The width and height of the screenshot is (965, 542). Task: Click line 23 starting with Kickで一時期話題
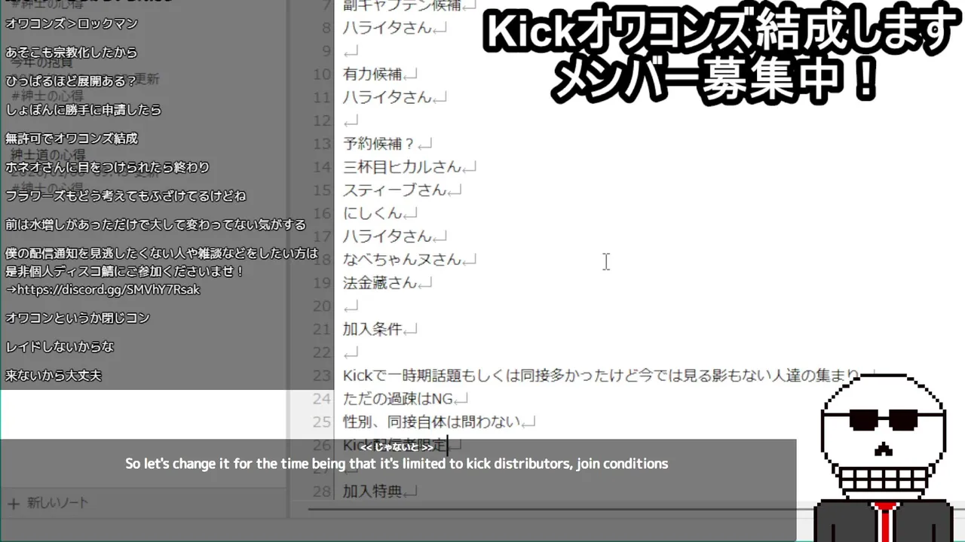tap(602, 375)
